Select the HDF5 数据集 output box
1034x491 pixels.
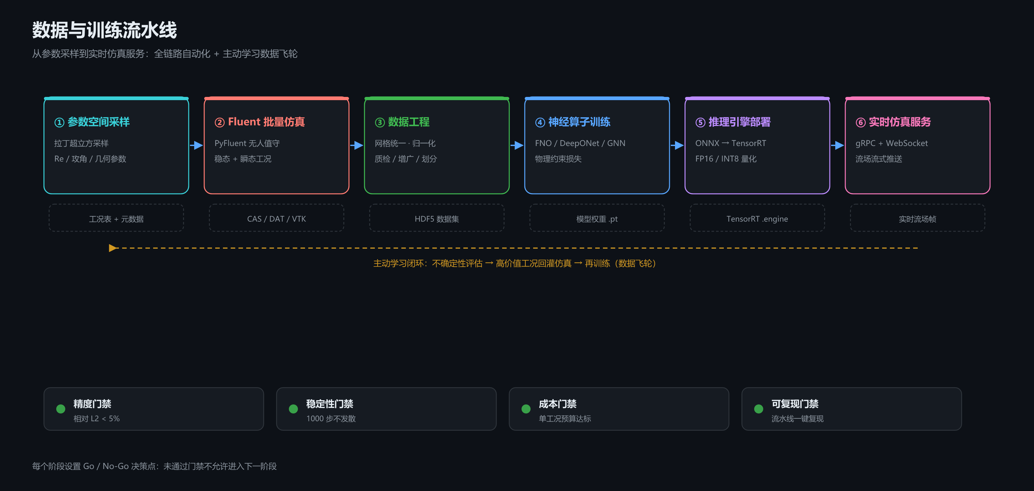pos(437,218)
